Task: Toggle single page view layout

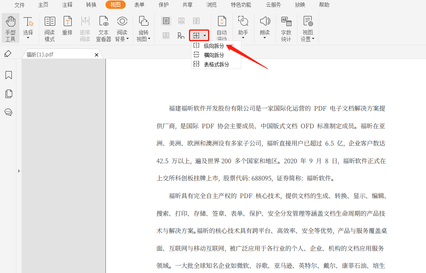Action: (166, 21)
